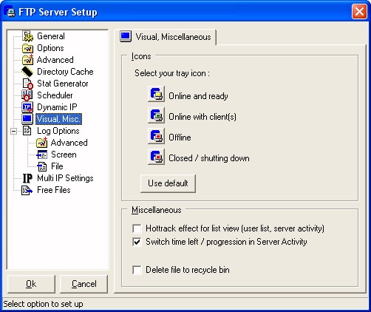This screenshot has height=312, width=371.
Task: Uncheck Switch time left / progression option
Action: point(137,242)
